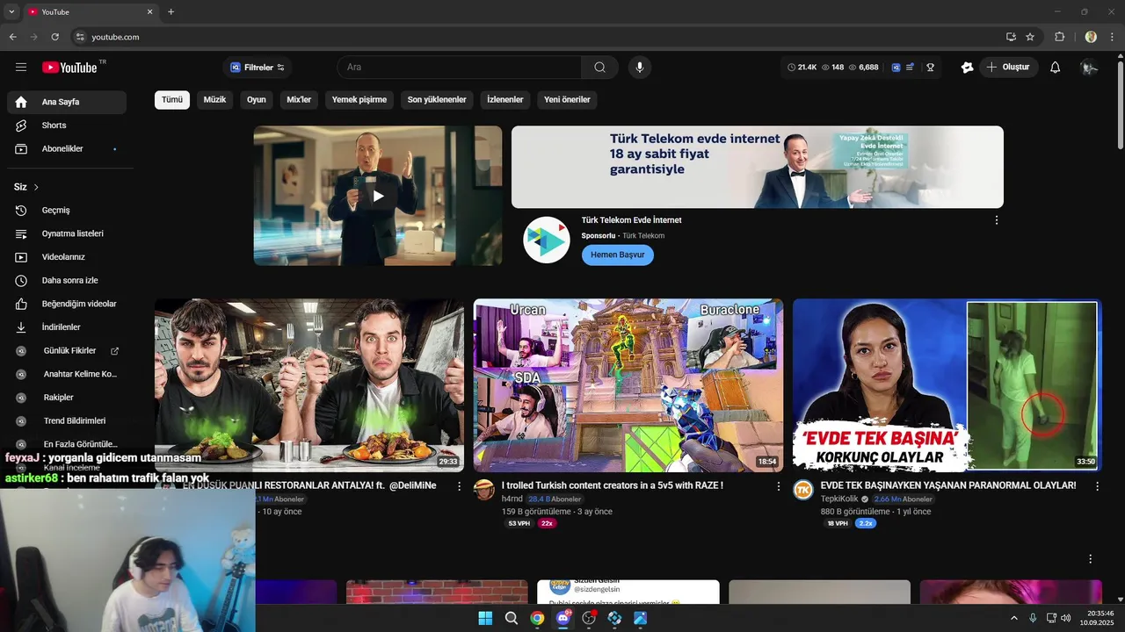The width and height of the screenshot is (1125, 632).
Task: Open the vidIQ AI star icon beside Oluştur
Action: [968, 68]
